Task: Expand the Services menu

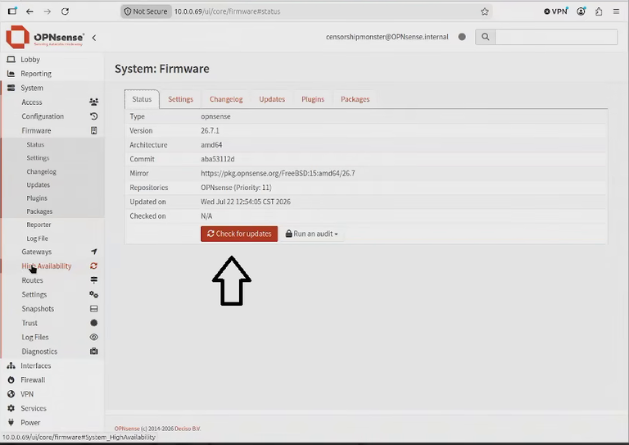Action: [34, 408]
